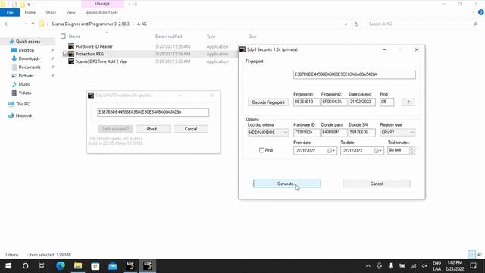Show hidden system tray icons

[x=368, y=266]
